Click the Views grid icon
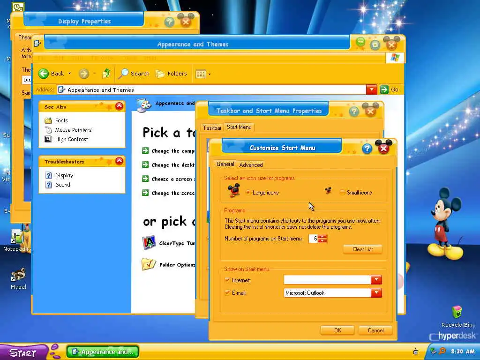This screenshot has width=480, height=360. (201, 74)
